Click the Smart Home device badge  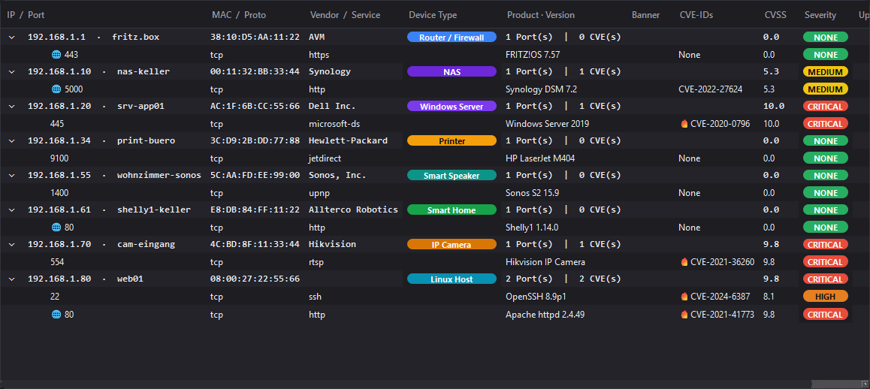tap(452, 210)
